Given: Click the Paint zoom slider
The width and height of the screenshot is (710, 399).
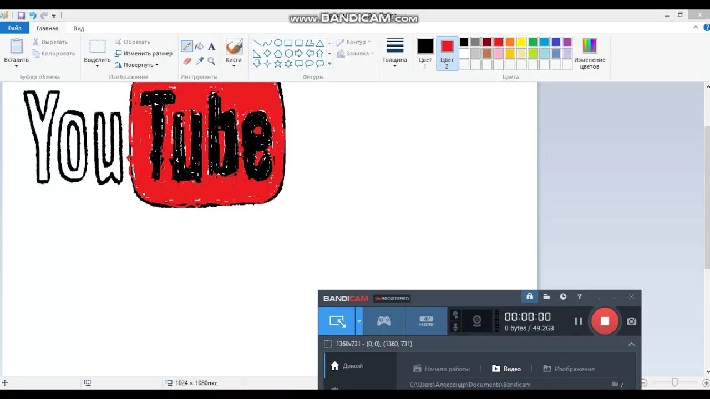Looking at the screenshot, I should tap(674, 383).
